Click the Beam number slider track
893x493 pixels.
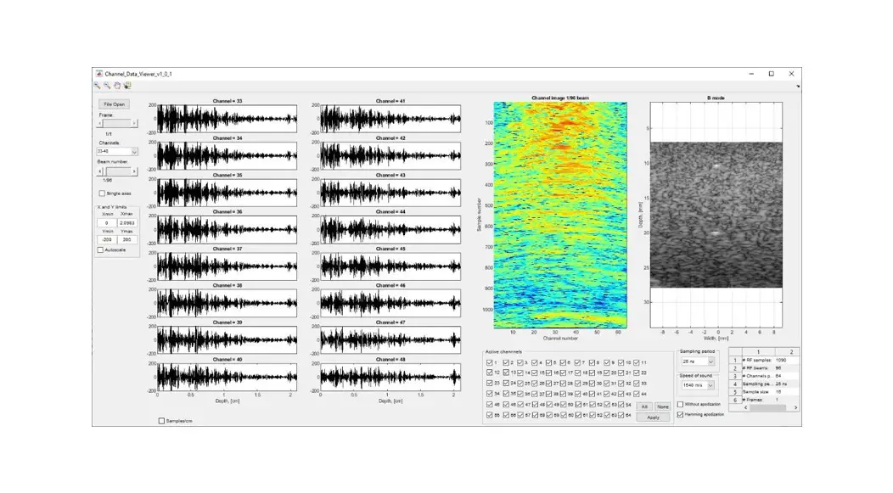tap(117, 171)
